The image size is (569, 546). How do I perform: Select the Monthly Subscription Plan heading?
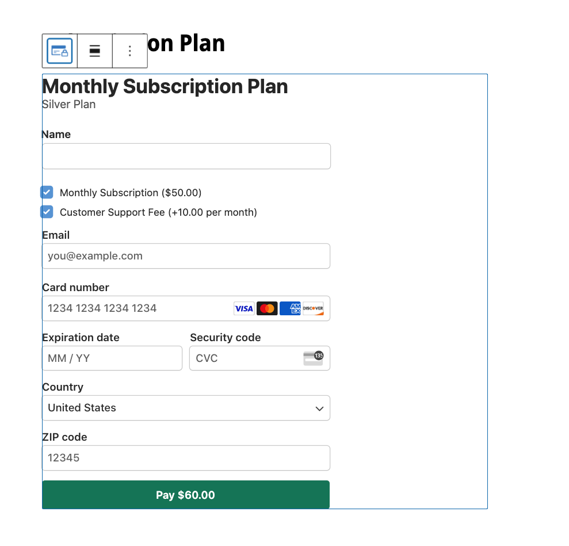tap(165, 86)
